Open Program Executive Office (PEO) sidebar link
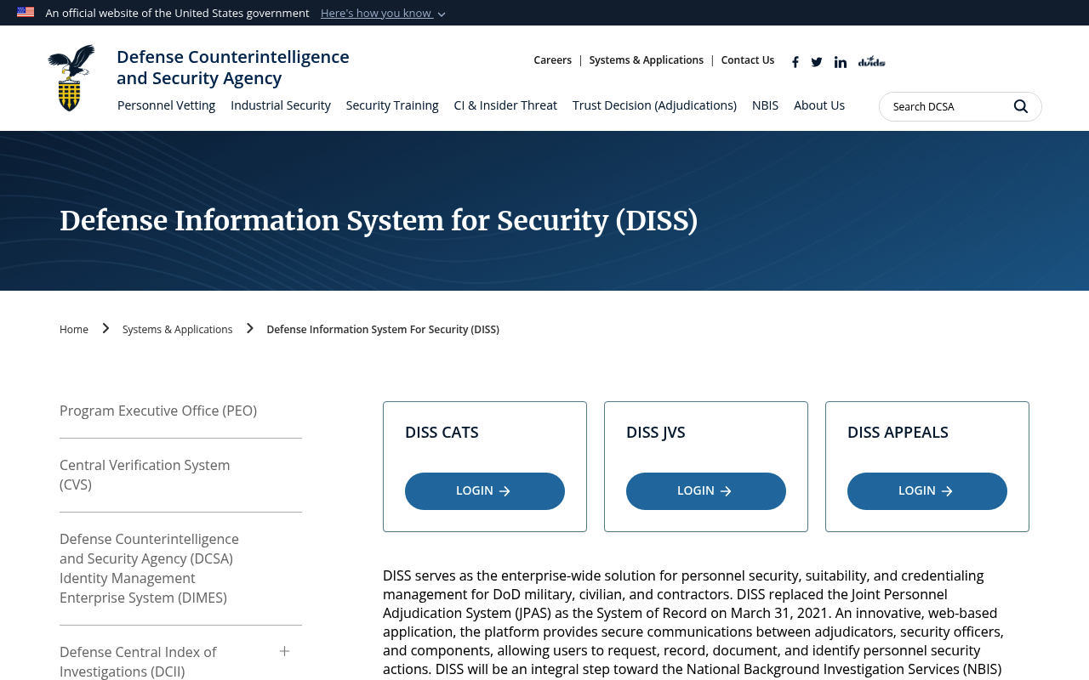This screenshot has width=1089, height=680. coord(158,411)
